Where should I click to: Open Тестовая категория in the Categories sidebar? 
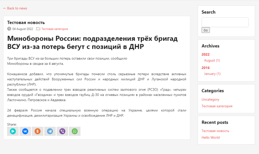(217, 106)
